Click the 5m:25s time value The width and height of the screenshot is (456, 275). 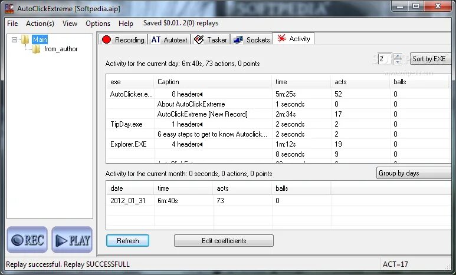pyautogui.click(x=286, y=94)
